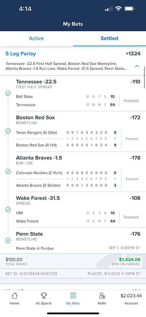Click green checkmark beside Boston Red Sox
The width and height of the screenshot is (146, 317).
pyautogui.click(x=8, y=131)
